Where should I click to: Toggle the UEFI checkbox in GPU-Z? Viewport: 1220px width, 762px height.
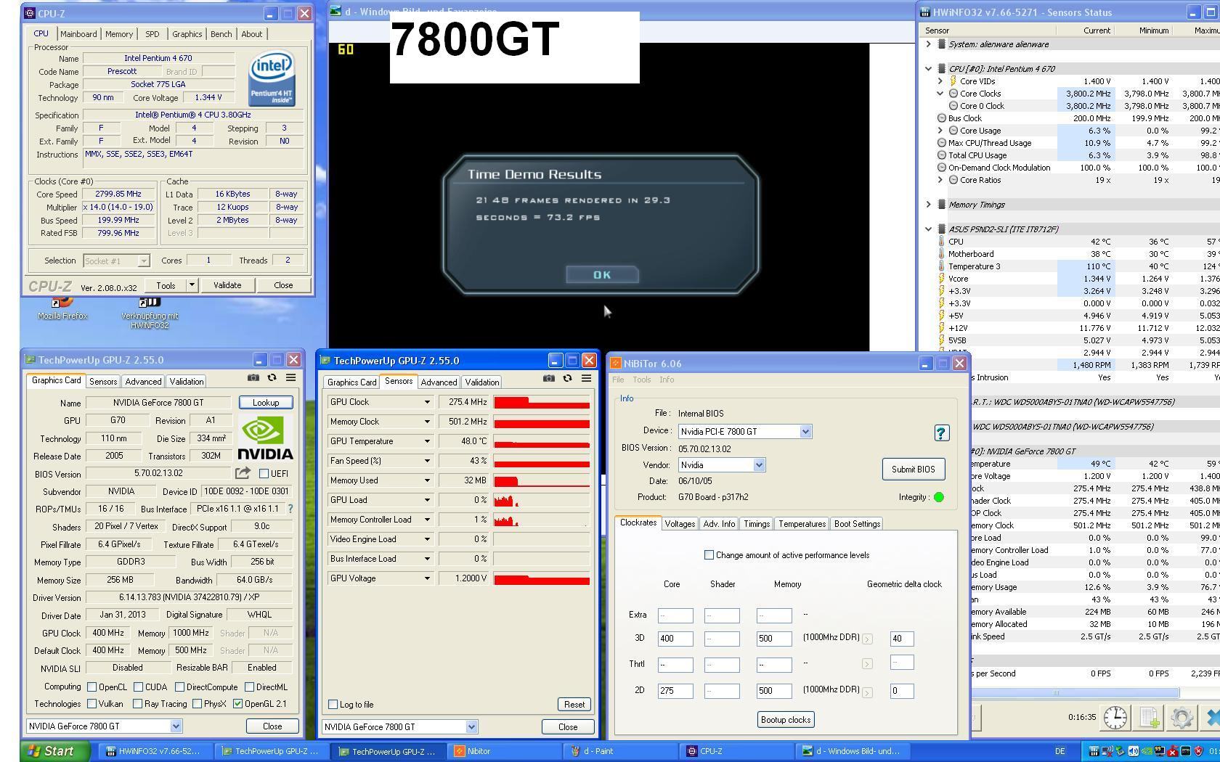[264, 474]
